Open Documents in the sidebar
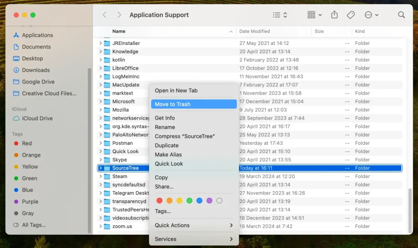 [32, 47]
